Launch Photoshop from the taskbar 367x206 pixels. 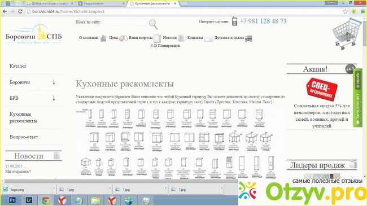coord(12,200)
